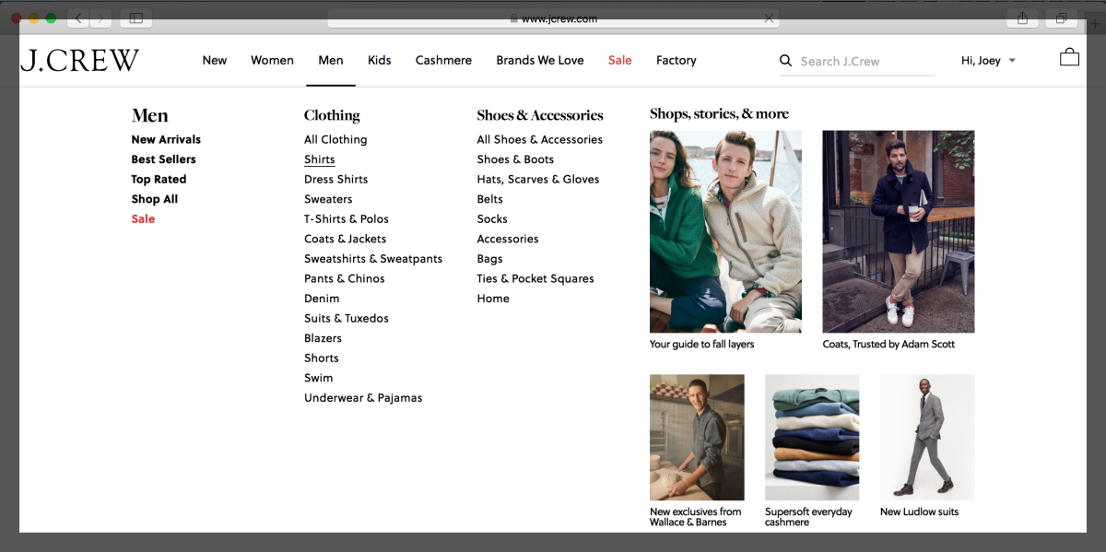
Task: Open the Wallace & Barnes photo
Action: pyautogui.click(x=697, y=438)
